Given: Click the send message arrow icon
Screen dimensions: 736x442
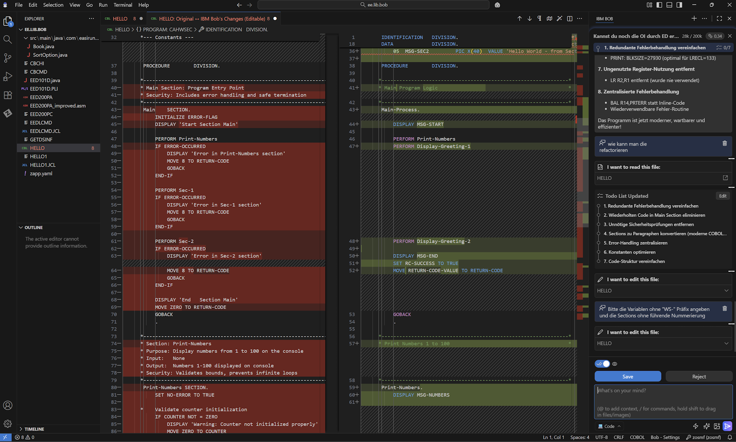Looking at the screenshot, I should tap(727, 426).
